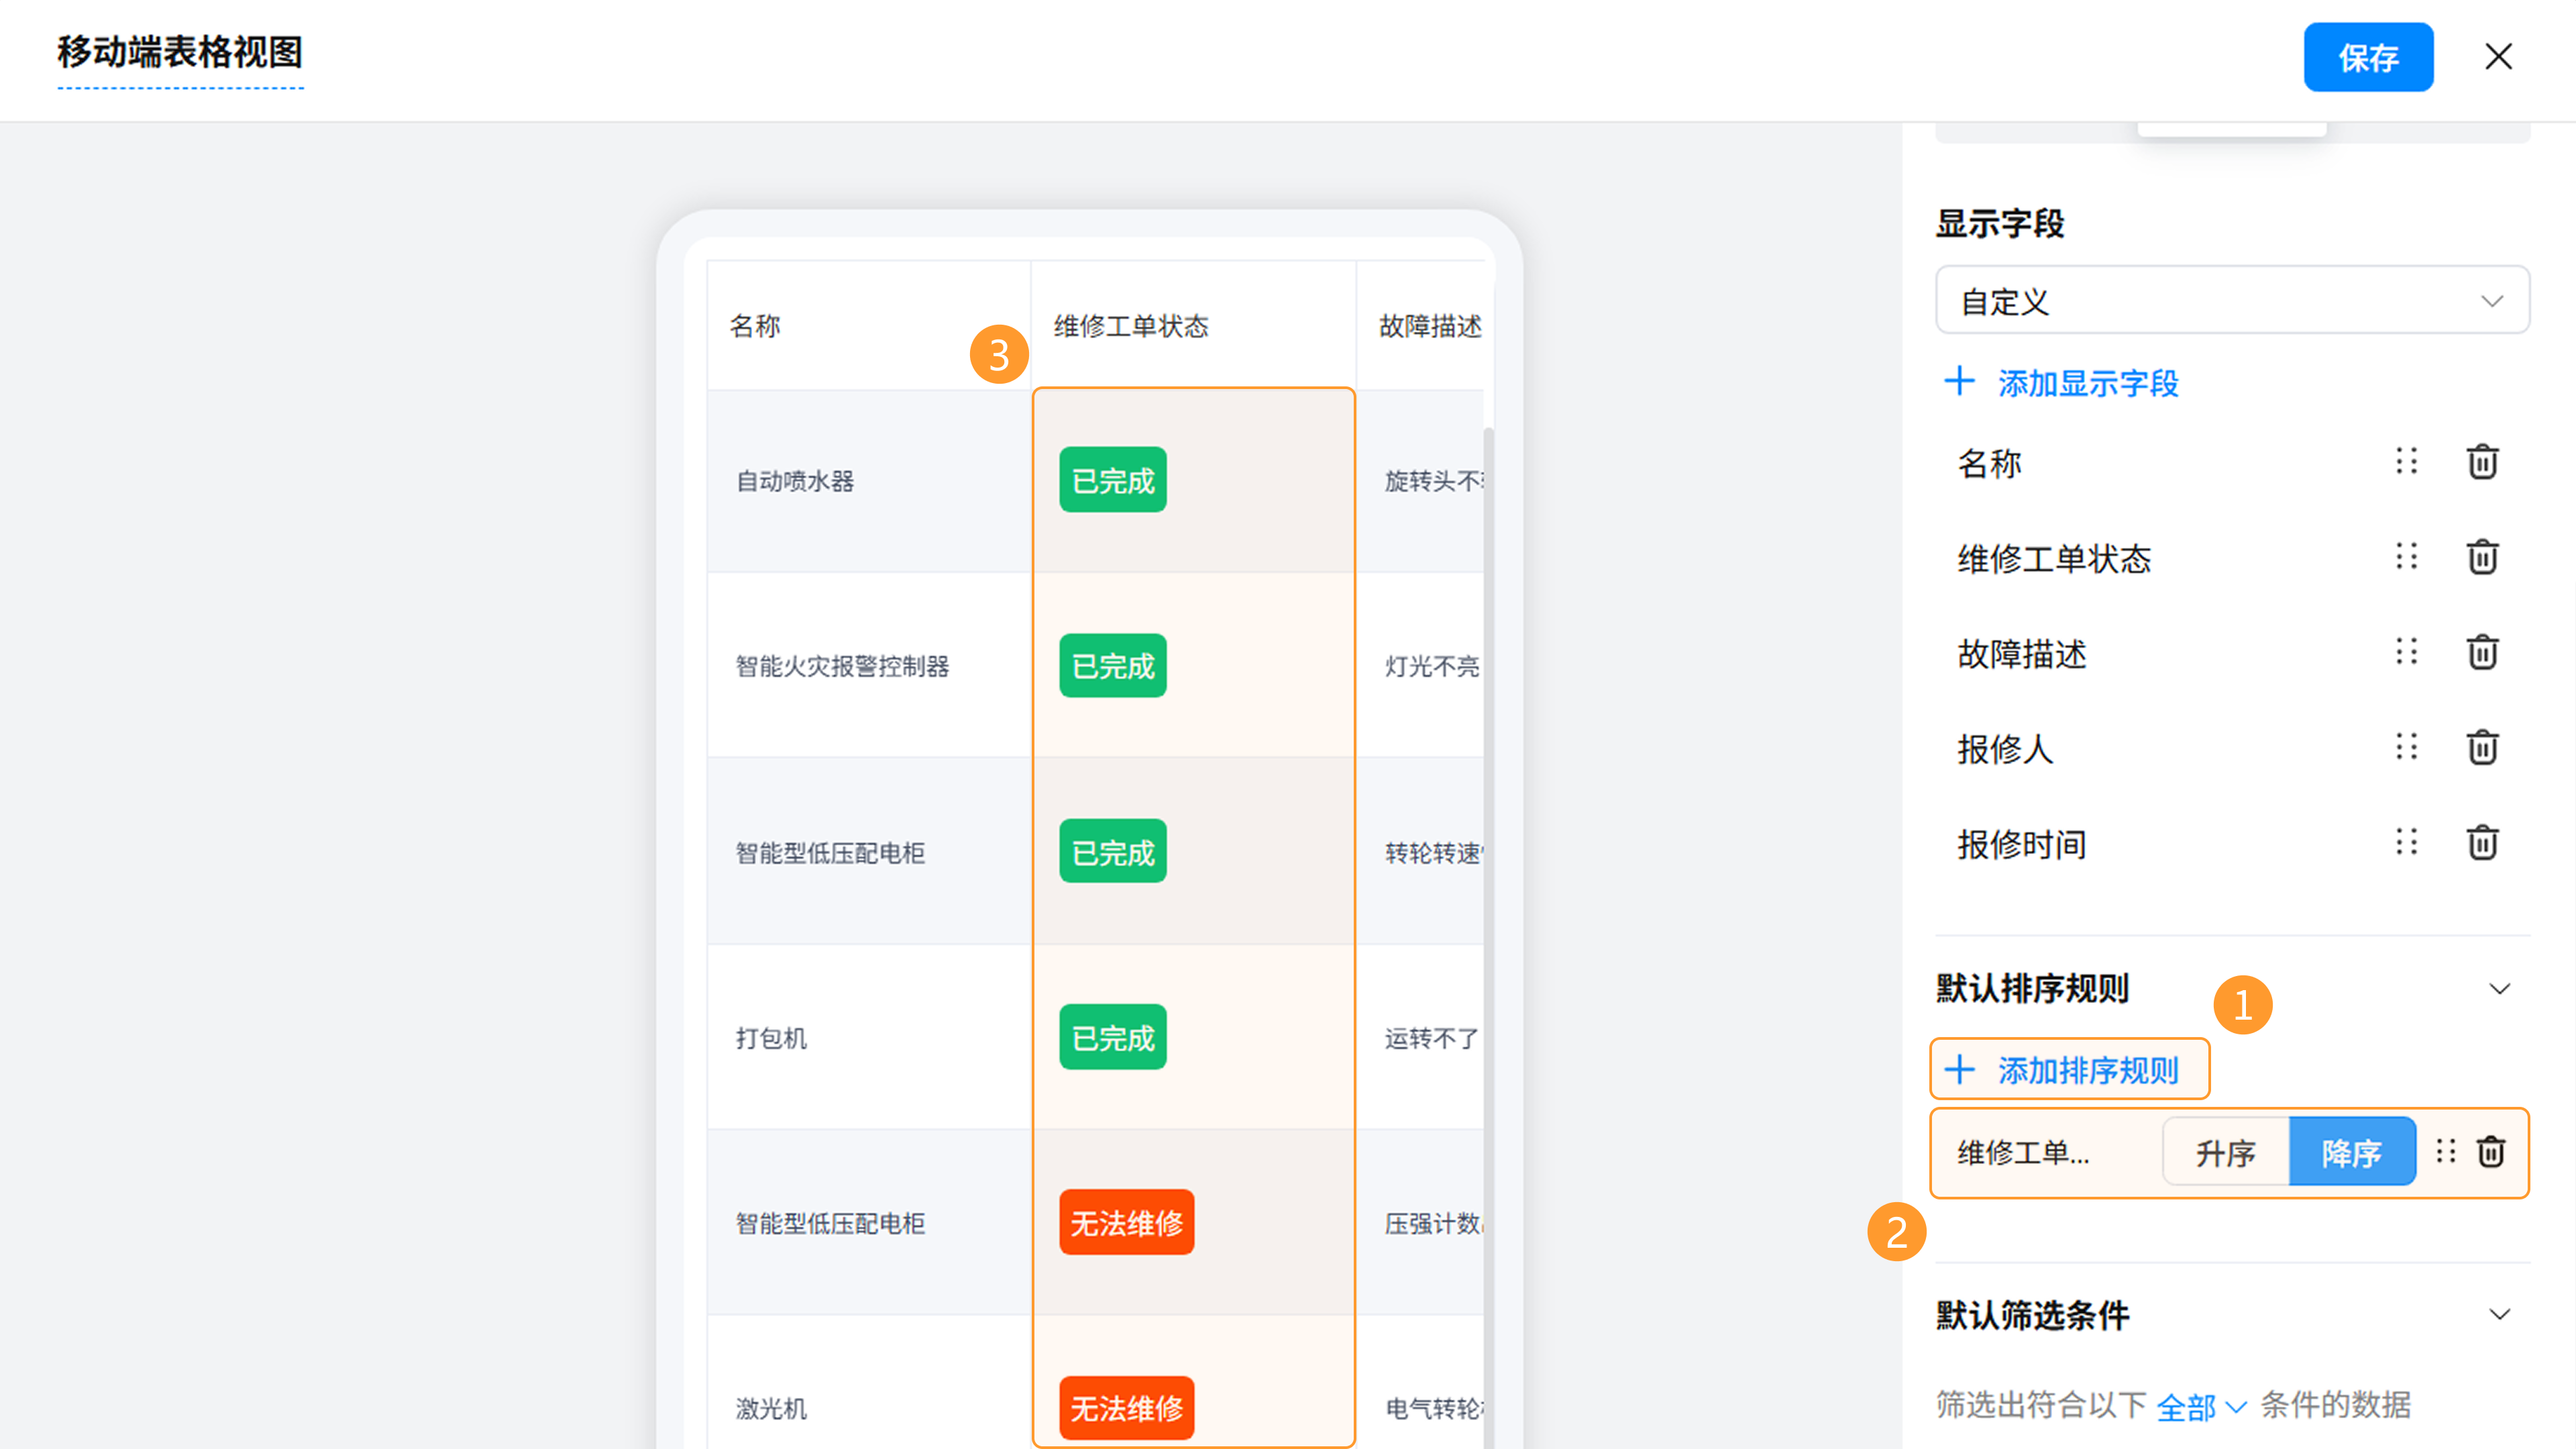Click 维修工单状态 column header in preview
Image resolution: width=2576 pixels, height=1449 pixels.
click(1131, 326)
